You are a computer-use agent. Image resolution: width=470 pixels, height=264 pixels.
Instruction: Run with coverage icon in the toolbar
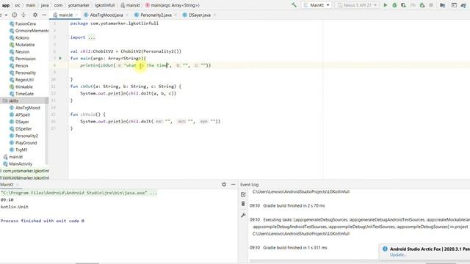(x=403, y=5)
